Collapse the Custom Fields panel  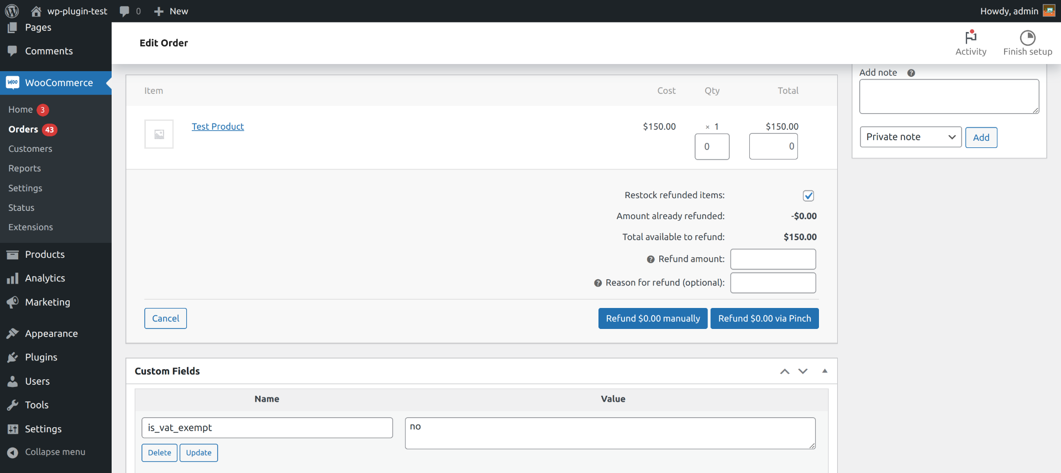click(824, 371)
